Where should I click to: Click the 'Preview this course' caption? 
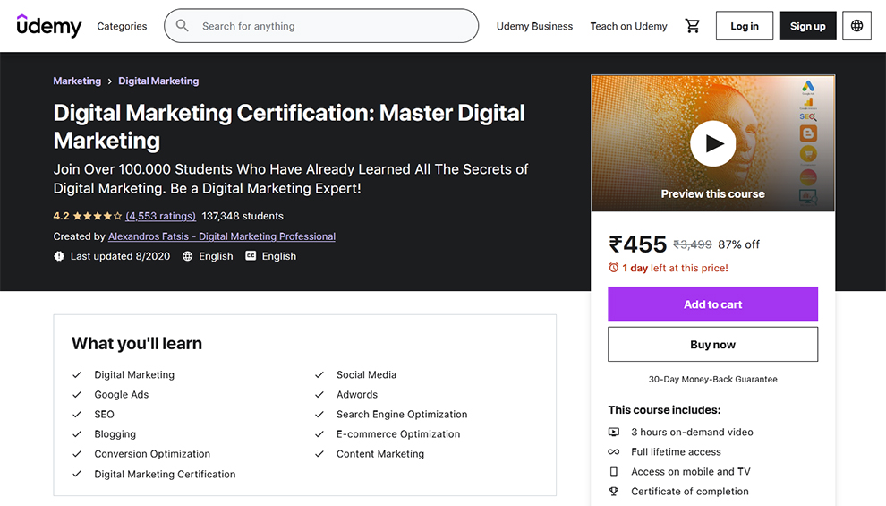click(x=712, y=194)
